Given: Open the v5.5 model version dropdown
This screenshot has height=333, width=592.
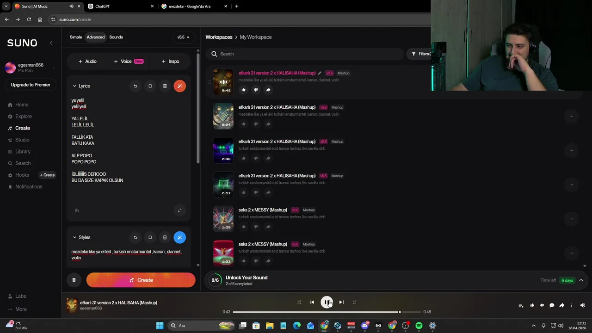Looking at the screenshot, I should (x=184, y=37).
